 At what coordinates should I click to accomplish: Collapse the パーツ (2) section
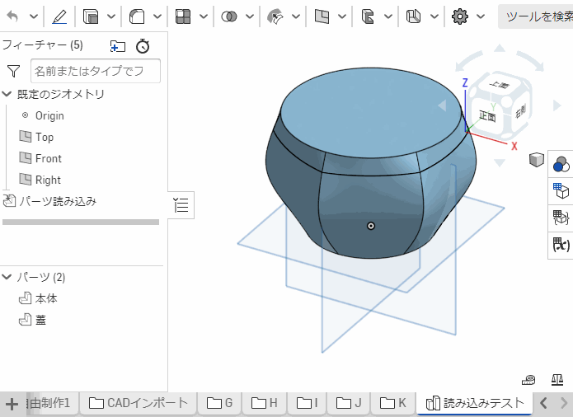7,277
